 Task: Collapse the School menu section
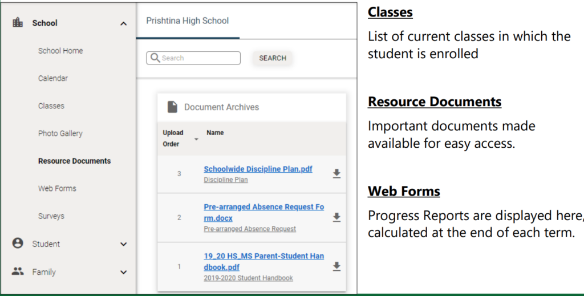(123, 23)
